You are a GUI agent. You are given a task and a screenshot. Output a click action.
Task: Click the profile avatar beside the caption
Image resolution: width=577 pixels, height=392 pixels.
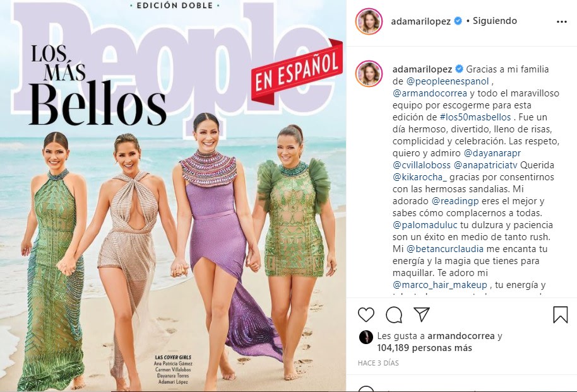pyautogui.click(x=368, y=74)
